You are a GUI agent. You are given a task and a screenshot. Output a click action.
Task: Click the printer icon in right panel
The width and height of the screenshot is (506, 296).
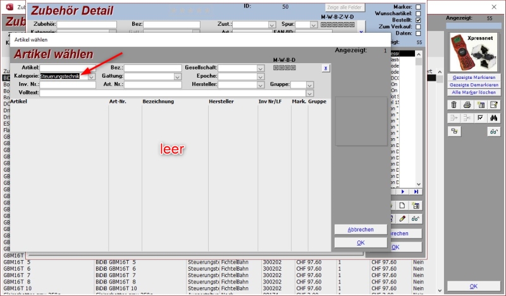(467, 105)
